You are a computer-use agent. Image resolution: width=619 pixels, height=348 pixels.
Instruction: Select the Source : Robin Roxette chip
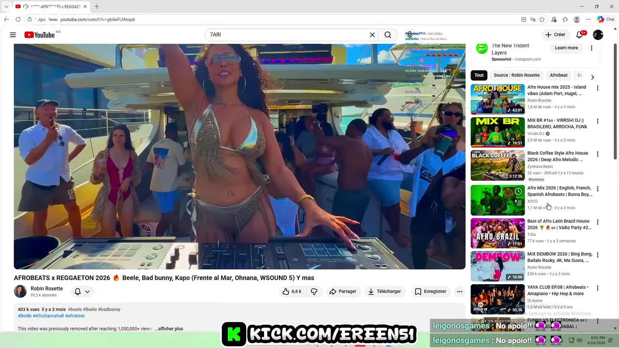pyautogui.click(x=516, y=75)
